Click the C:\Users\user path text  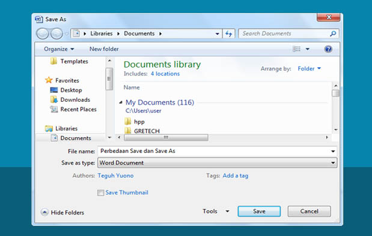point(143,111)
